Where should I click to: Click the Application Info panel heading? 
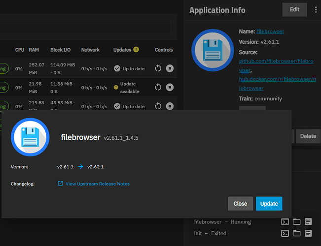coord(217,10)
